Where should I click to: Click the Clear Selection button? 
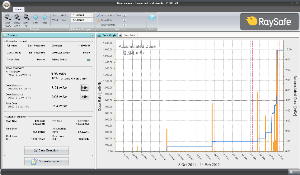[46, 151]
